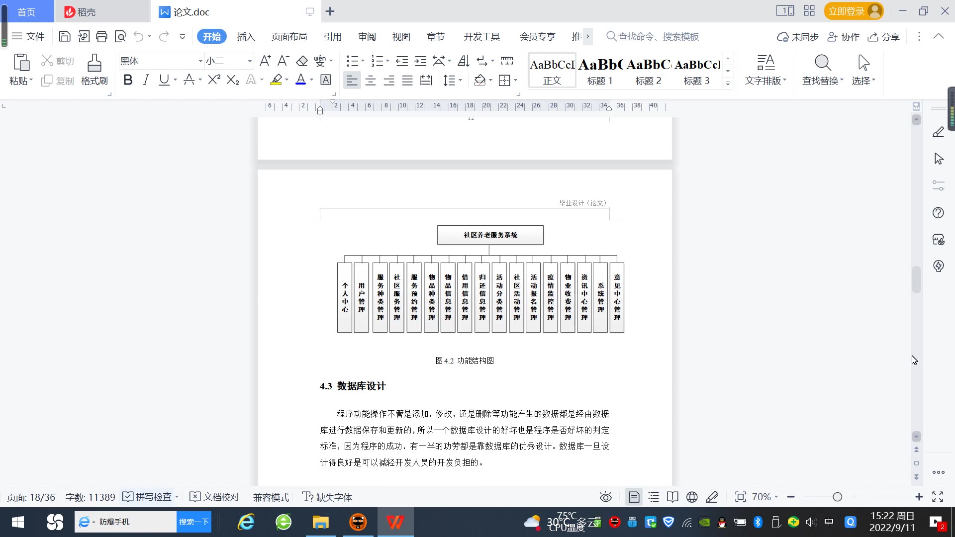Open the 审阅 ribbon tab
This screenshot has height=537, width=955.
coord(367,36)
